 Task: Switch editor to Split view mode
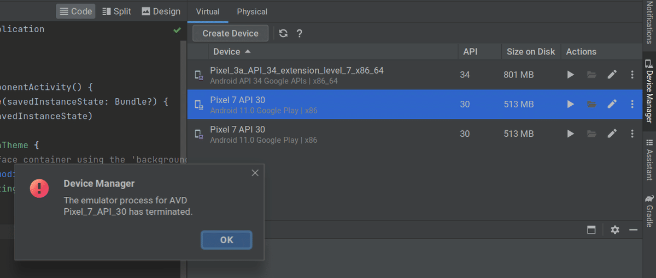coord(117,11)
